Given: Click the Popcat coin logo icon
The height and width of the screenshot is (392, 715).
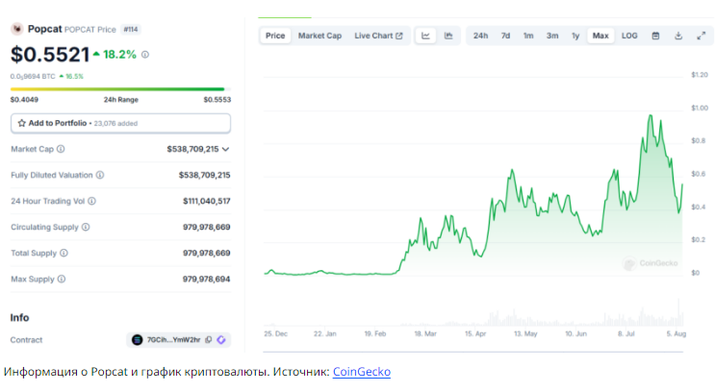Looking at the screenshot, I should [x=17, y=29].
